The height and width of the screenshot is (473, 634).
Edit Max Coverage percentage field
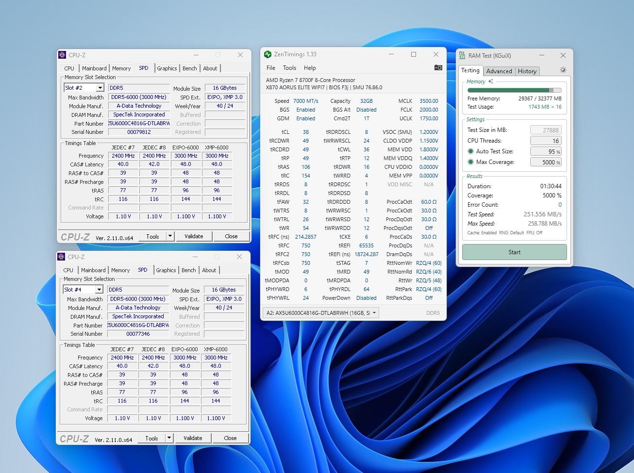[546, 162]
